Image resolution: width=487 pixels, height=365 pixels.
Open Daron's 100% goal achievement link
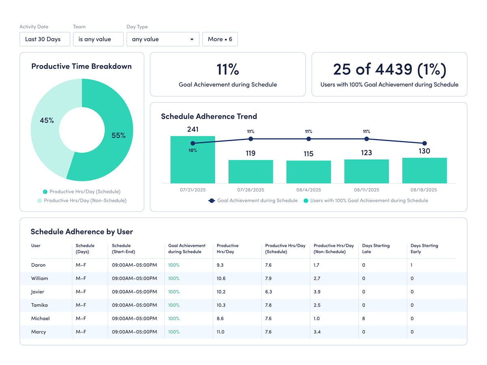(x=174, y=265)
